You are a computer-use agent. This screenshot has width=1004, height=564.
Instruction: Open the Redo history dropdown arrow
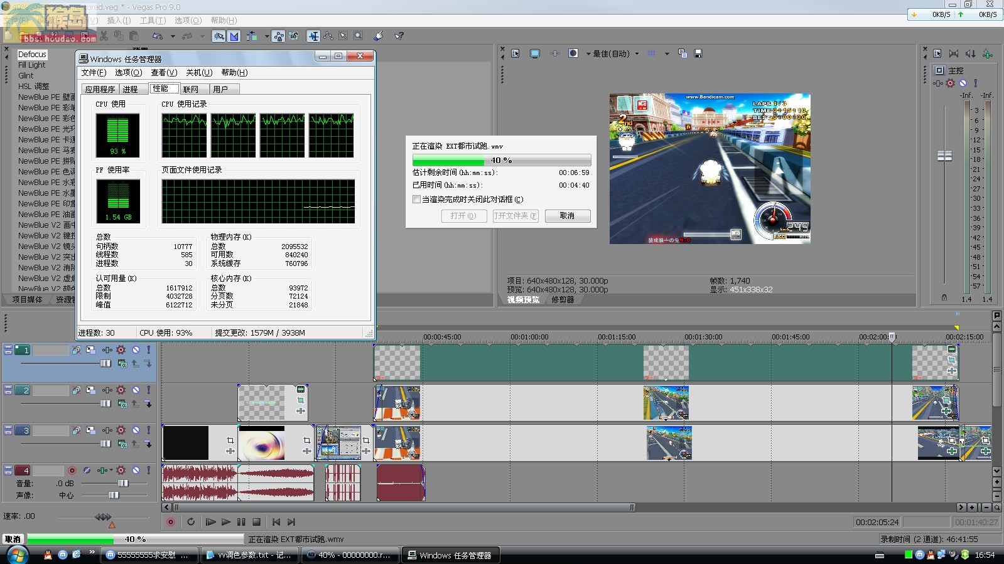(x=202, y=36)
